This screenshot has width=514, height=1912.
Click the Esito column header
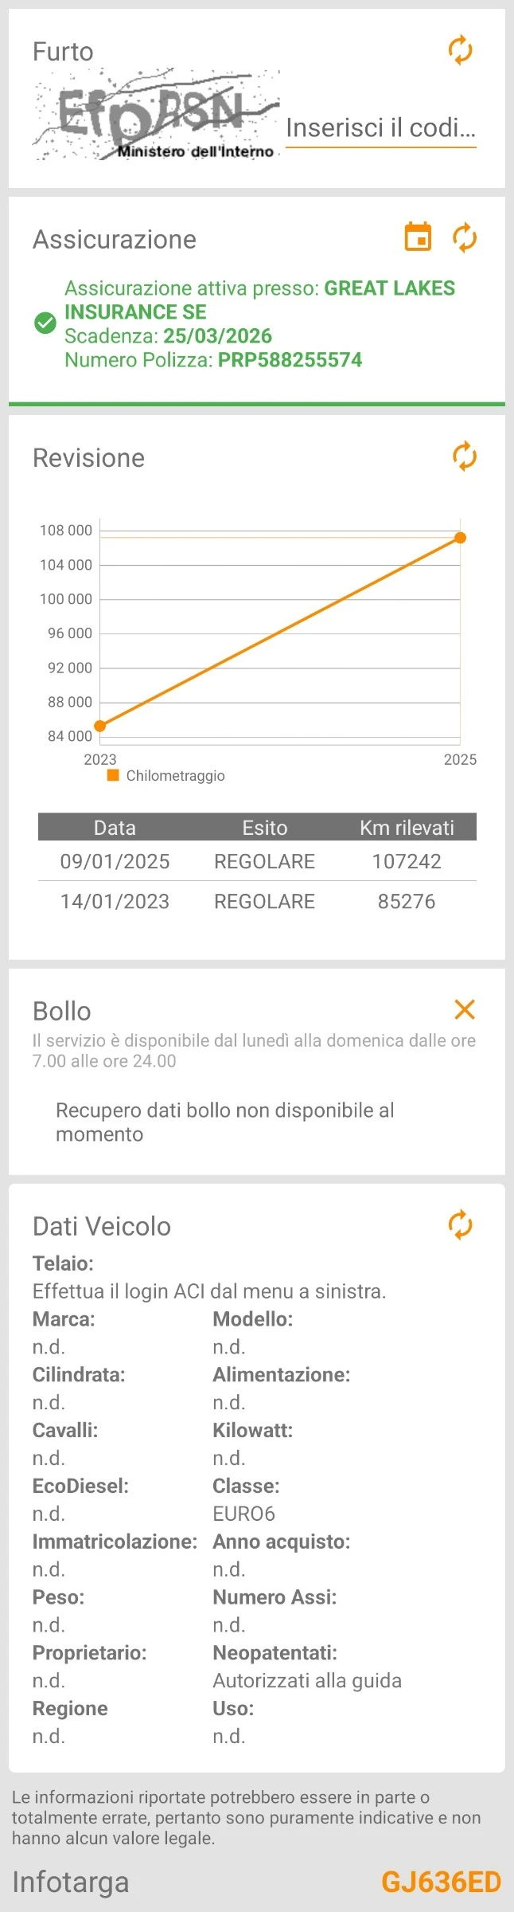264,828
